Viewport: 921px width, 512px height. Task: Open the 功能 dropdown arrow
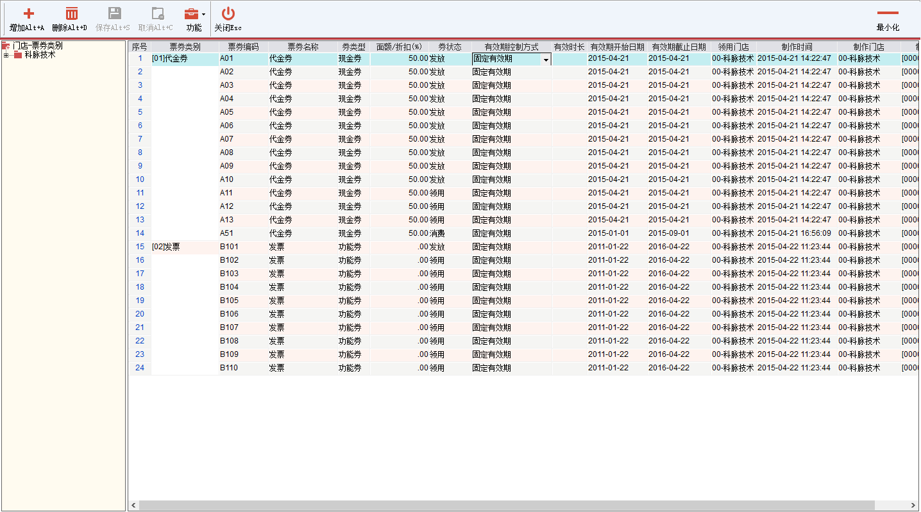[x=203, y=14]
